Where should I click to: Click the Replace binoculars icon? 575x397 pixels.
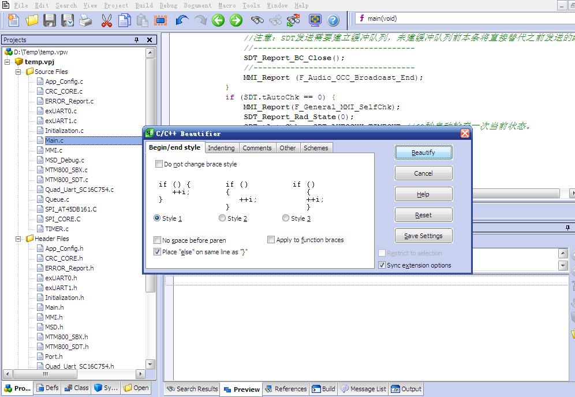[x=293, y=20]
